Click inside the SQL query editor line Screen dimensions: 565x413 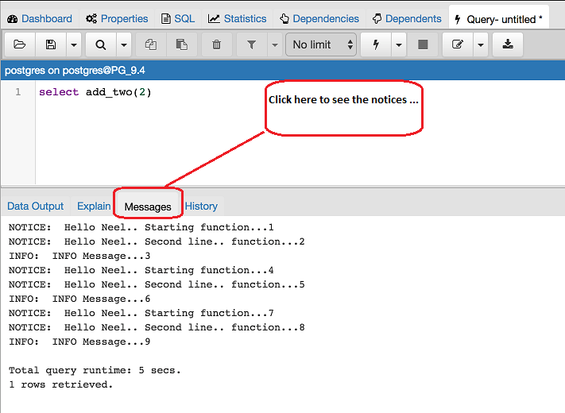238,92
